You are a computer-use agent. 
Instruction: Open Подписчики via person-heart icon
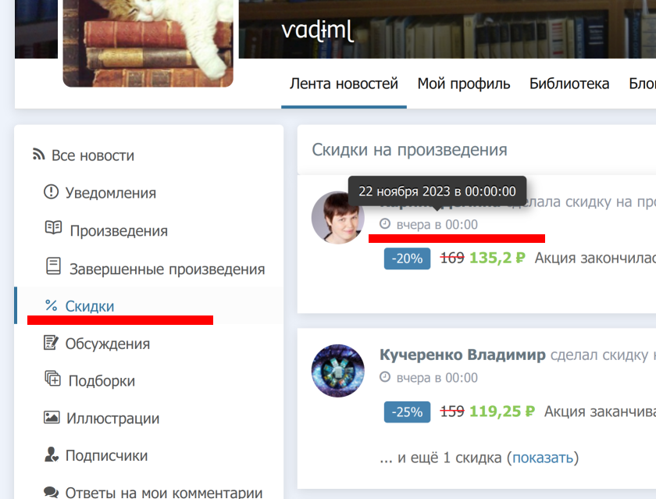pos(52,454)
